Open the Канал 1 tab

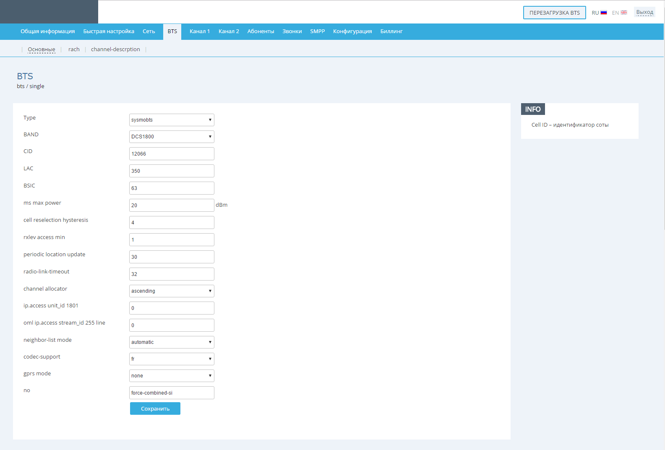tap(200, 31)
